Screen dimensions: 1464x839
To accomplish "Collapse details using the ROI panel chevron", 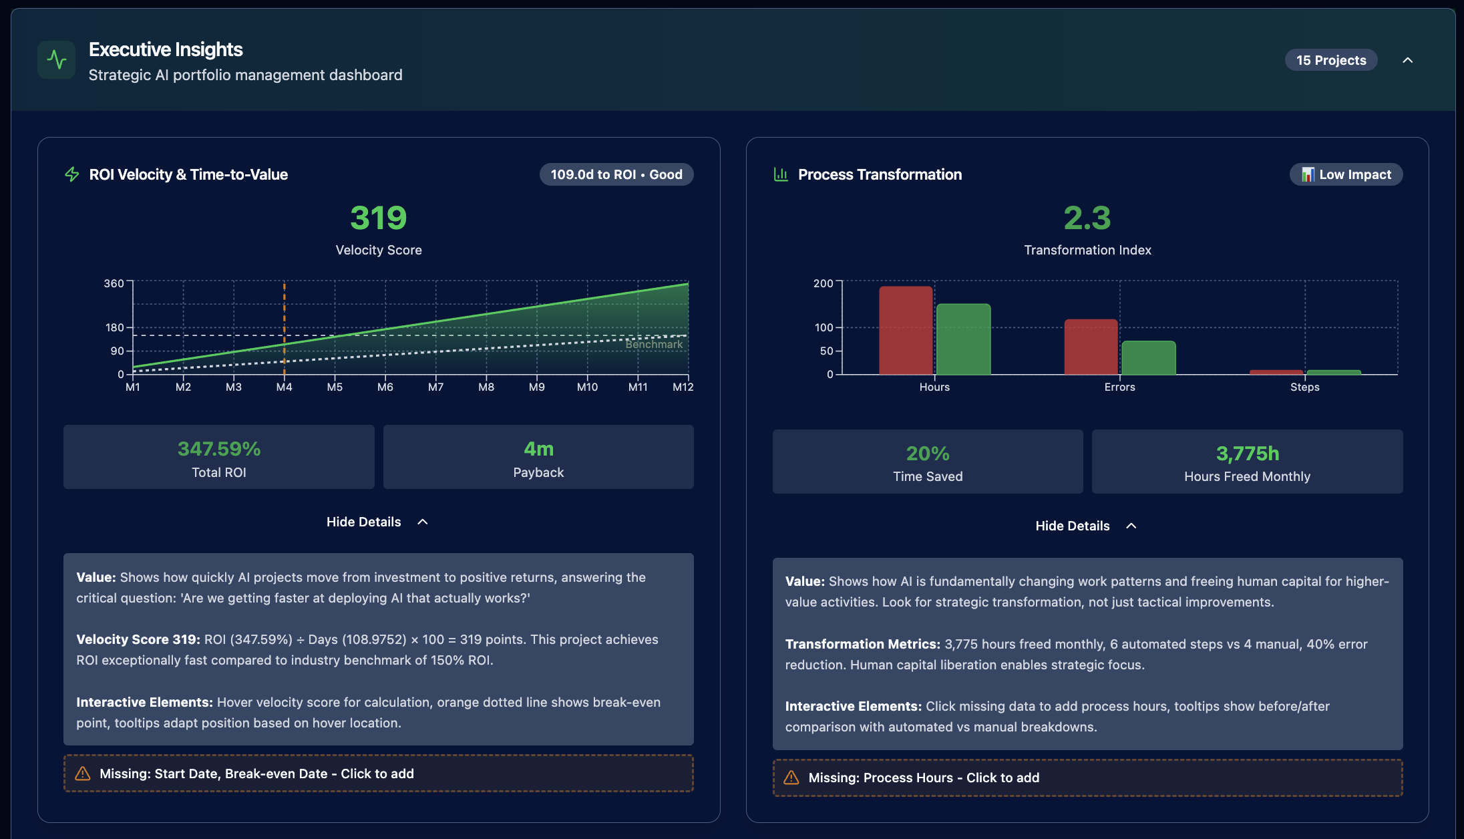I will pos(422,521).
